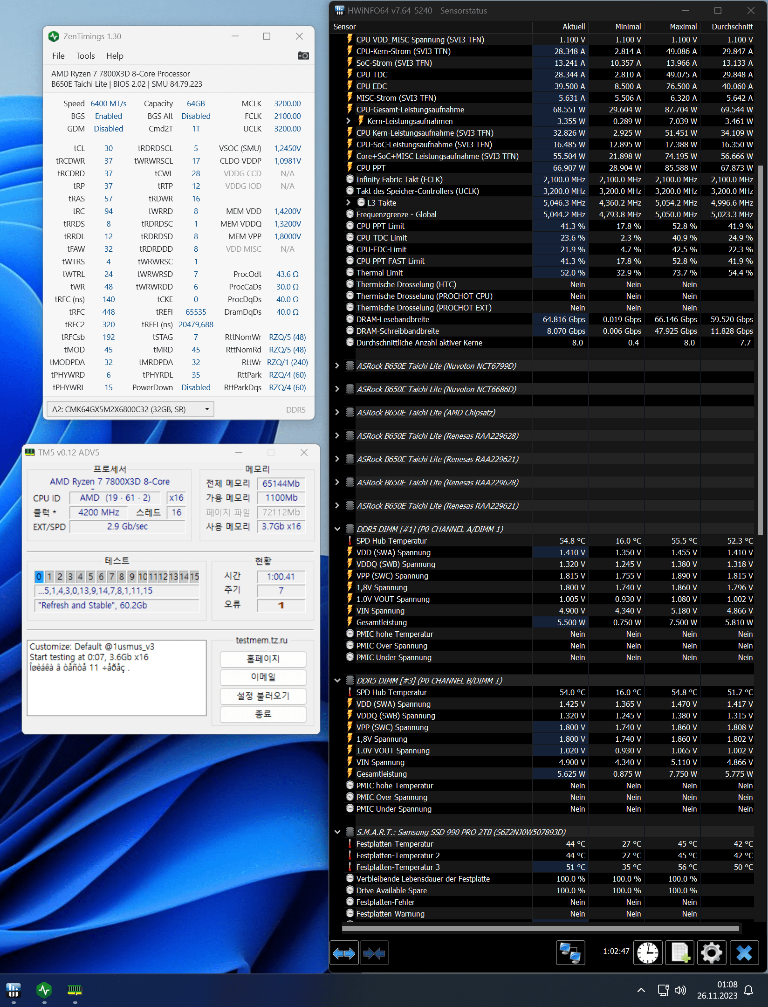
Task: Open notifications bell icon in taskbar
Action: point(748,990)
